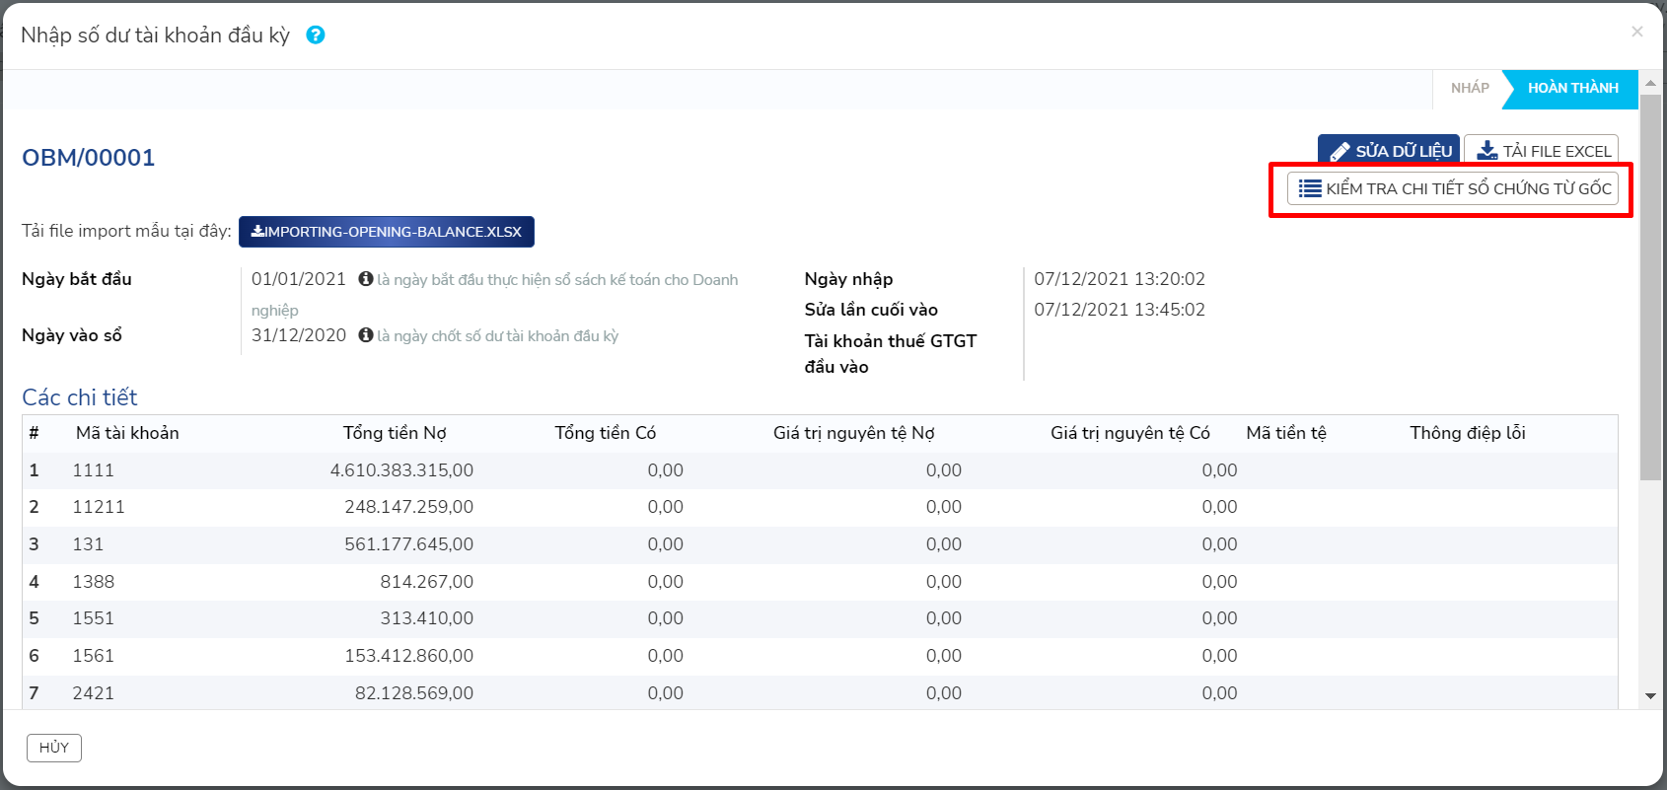Click debit value 4.610.383.315,00

401,470
